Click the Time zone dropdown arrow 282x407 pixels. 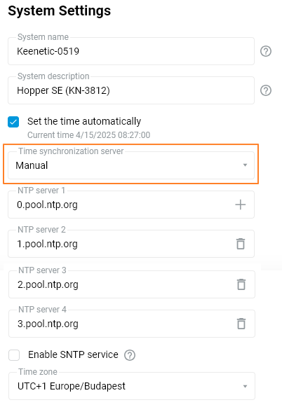pyautogui.click(x=245, y=386)
